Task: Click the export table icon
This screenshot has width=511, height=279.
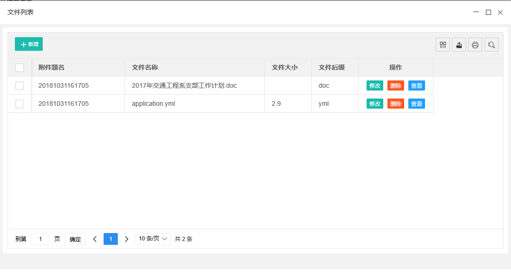Action: [x=459, y=45]
